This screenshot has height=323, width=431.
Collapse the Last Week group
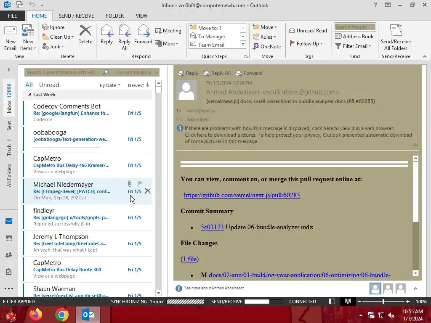29,95
